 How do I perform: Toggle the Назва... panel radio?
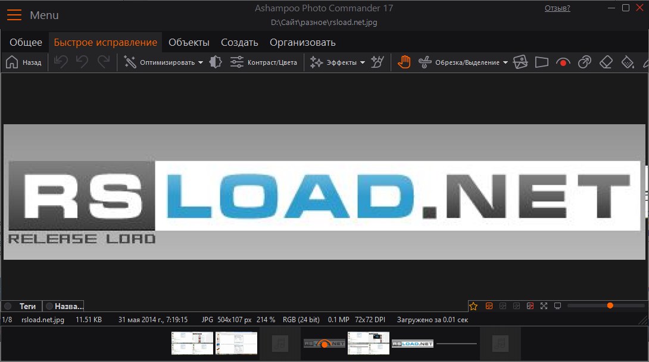(49, 306)
